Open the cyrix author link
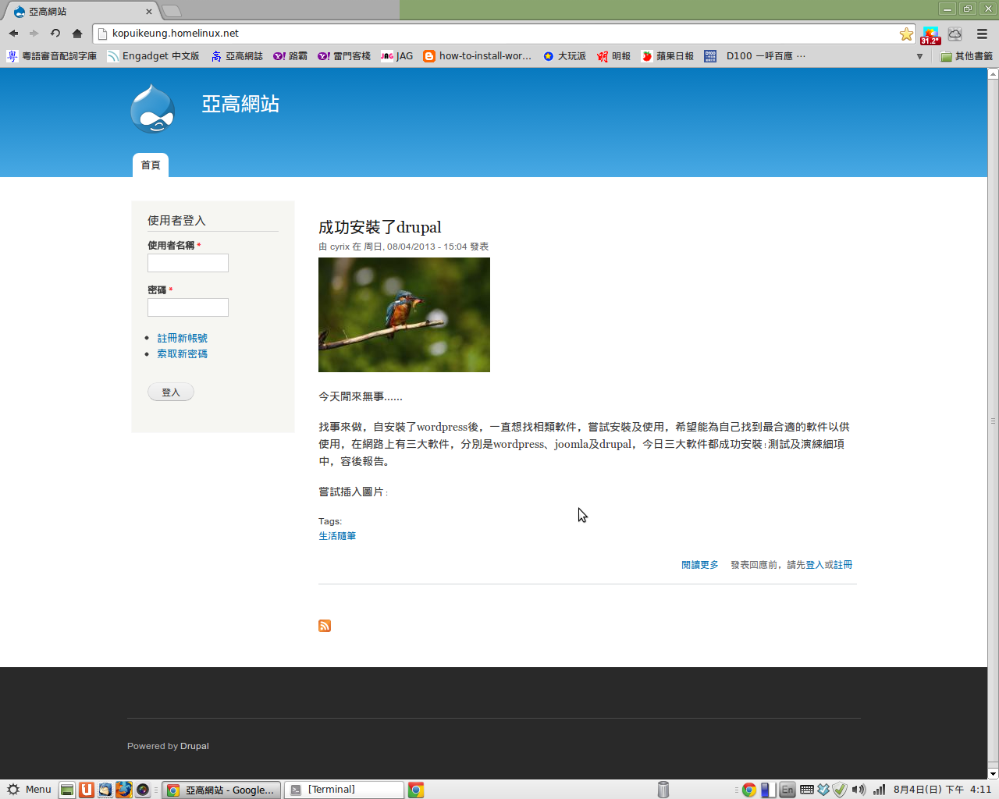Image resolution: width=999 pixels, height=799 pixels. 340,247
